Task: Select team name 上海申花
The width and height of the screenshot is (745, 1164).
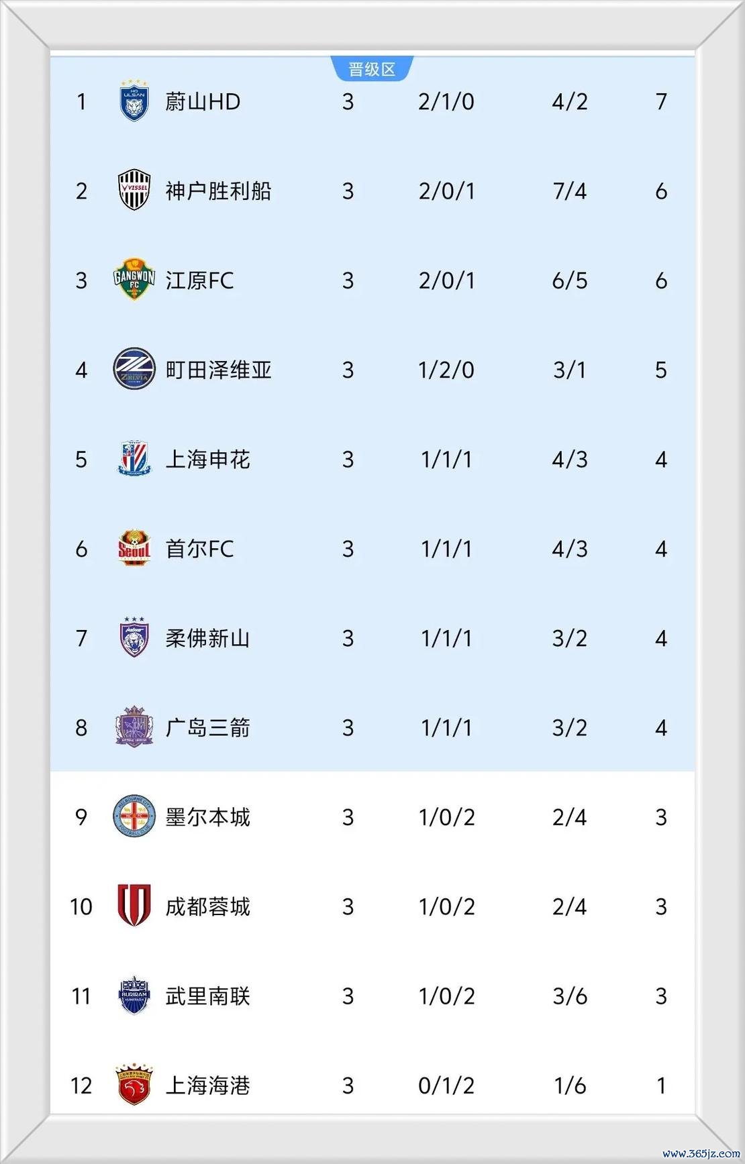Action: pyautogui.click(x=207, y=460)
